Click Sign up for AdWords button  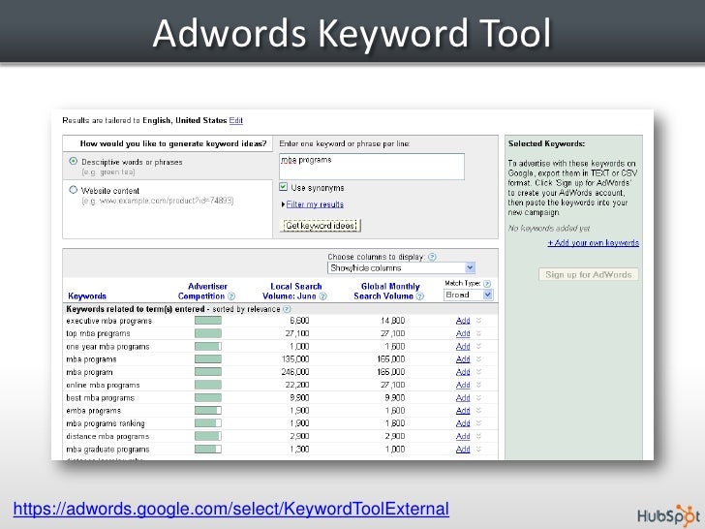click(x=589, y=275)
